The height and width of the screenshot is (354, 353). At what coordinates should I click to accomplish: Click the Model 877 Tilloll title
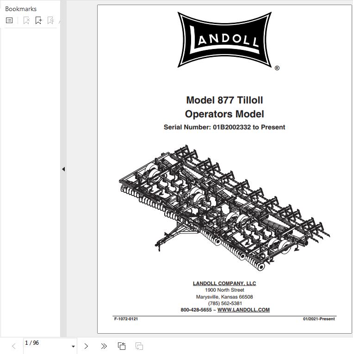click(x=224, y=100)
